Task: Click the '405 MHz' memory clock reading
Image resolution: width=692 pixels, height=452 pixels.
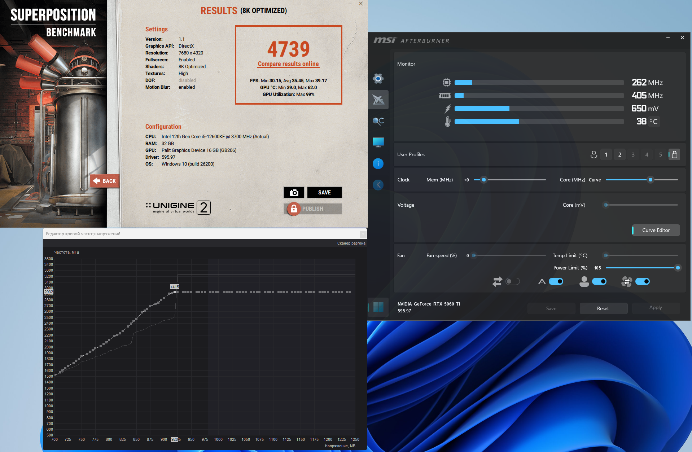Action: pos(647,96)
